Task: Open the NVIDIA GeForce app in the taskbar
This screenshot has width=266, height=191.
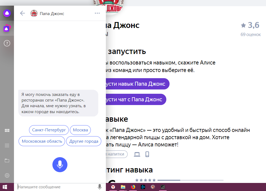Action: pos(163,187)
